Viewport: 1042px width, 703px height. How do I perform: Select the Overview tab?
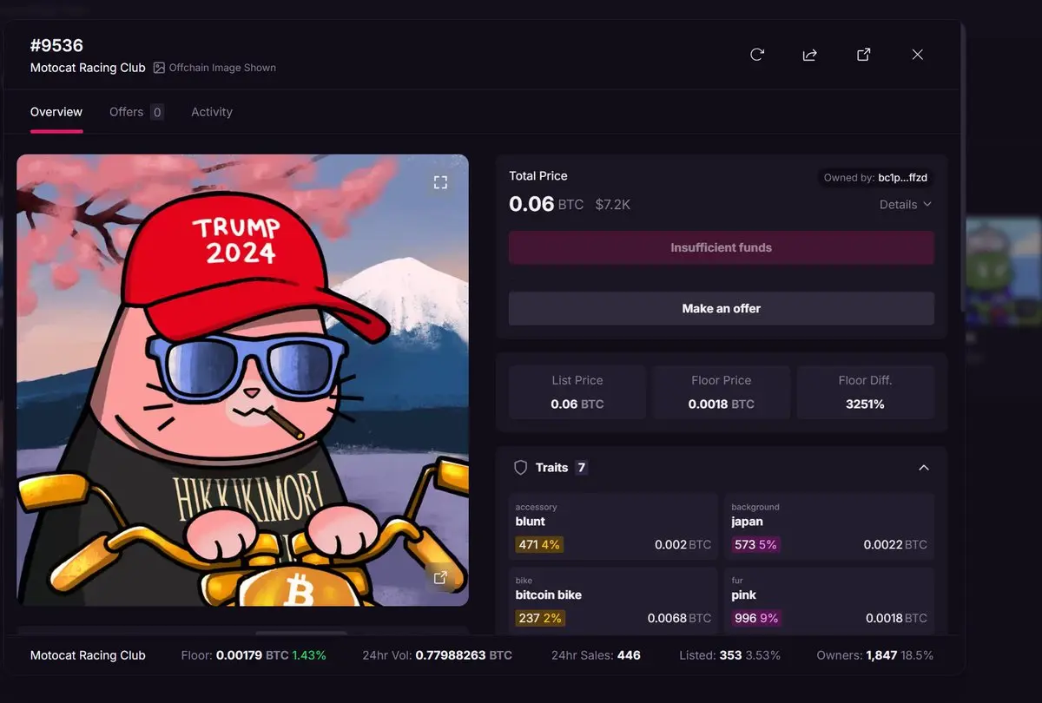pos(56,112)
